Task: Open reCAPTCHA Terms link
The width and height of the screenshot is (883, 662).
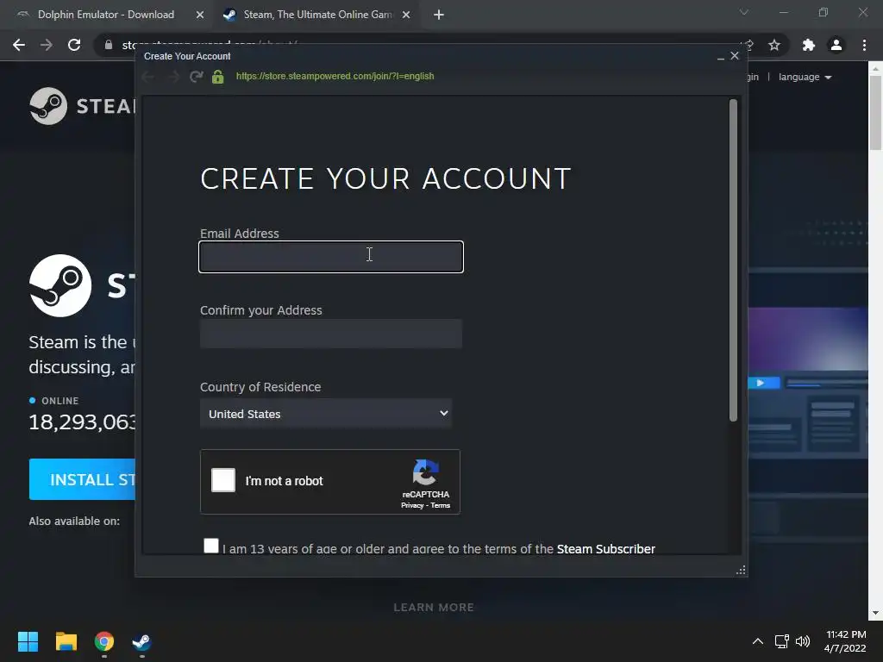Action: [x=441, y=505]
